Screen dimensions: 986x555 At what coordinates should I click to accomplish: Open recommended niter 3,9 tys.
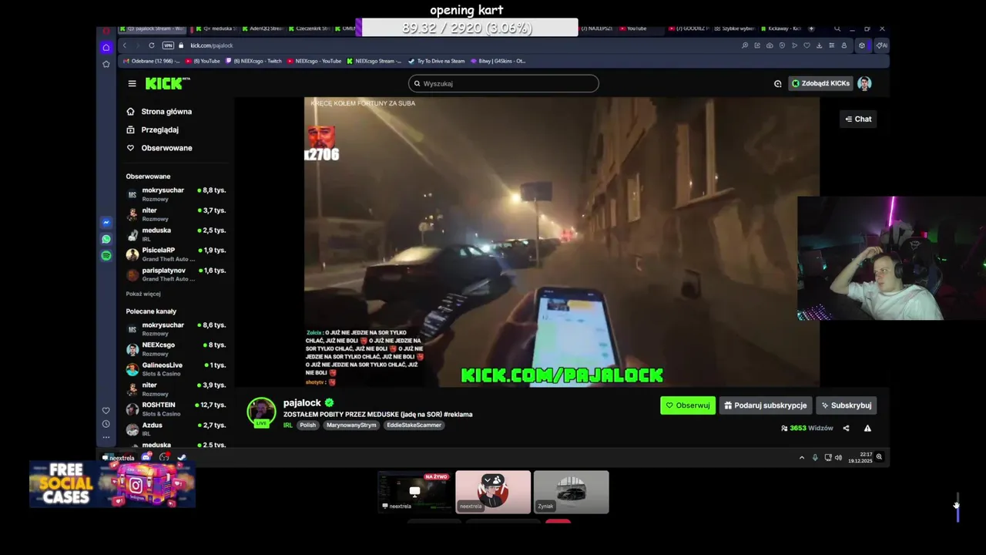click(x=176, y=388)
